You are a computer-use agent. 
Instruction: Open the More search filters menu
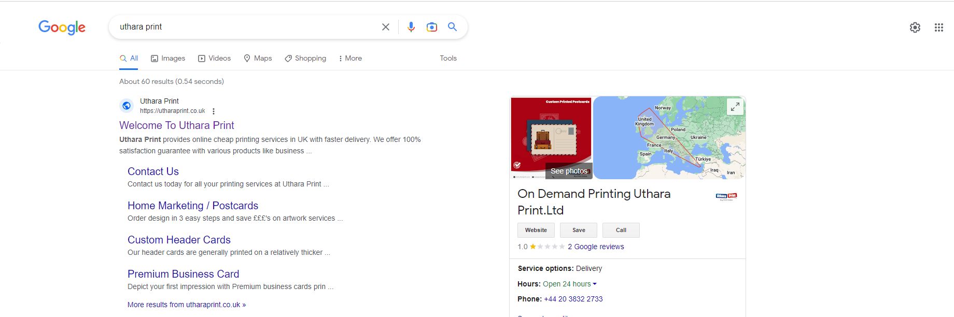click(350, 59)
